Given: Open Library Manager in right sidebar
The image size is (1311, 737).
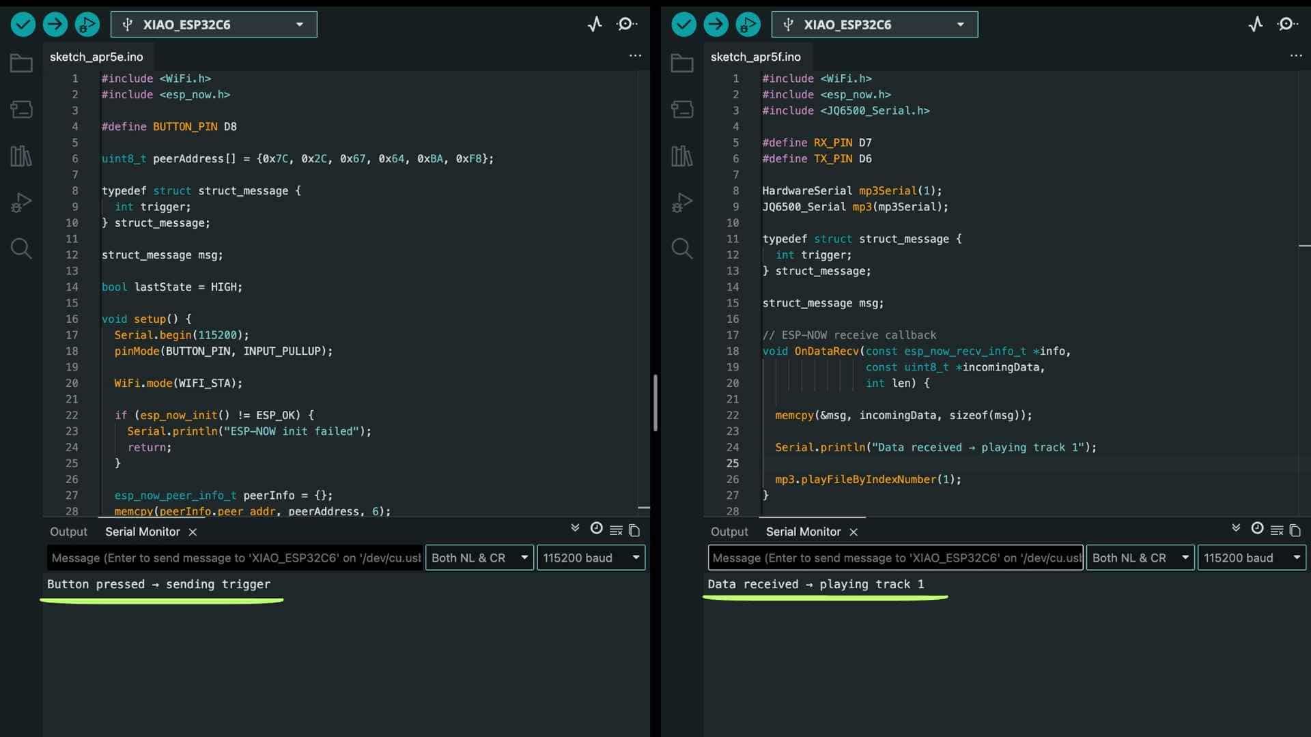Looking at the screenshot, I should [x=681, y=156].
